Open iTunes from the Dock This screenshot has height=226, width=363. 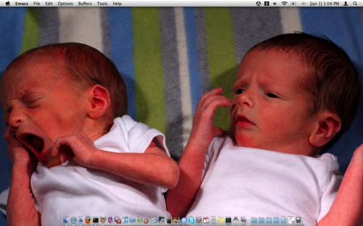(x=125, y=220)
